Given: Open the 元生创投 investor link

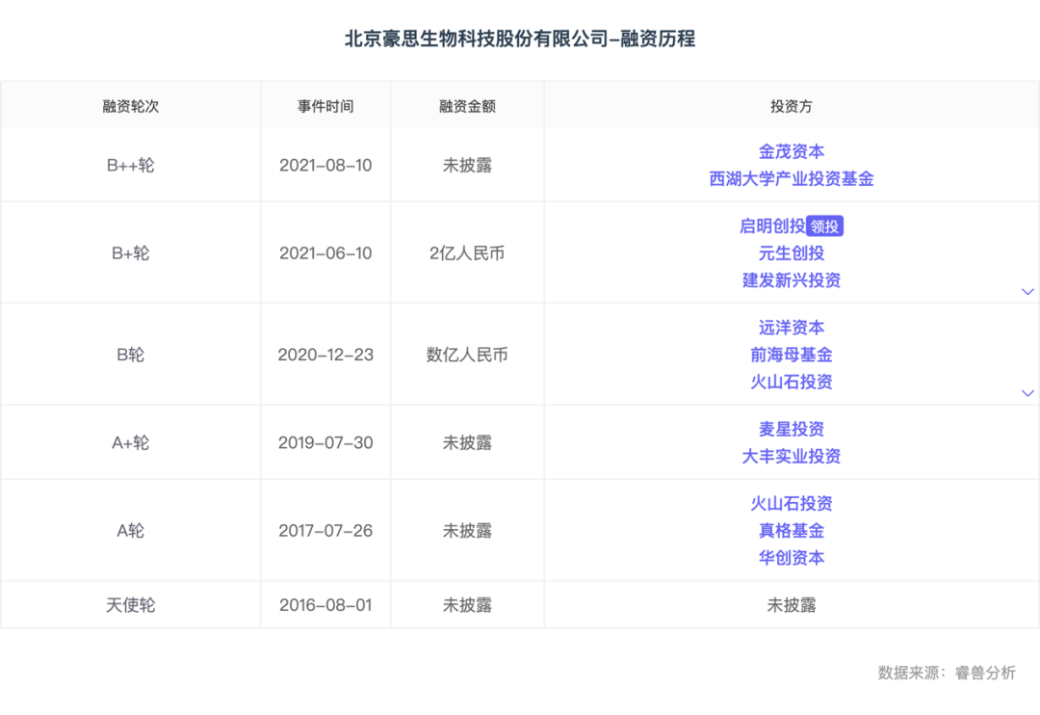Looking at the screenshot, I should (792, 252).
